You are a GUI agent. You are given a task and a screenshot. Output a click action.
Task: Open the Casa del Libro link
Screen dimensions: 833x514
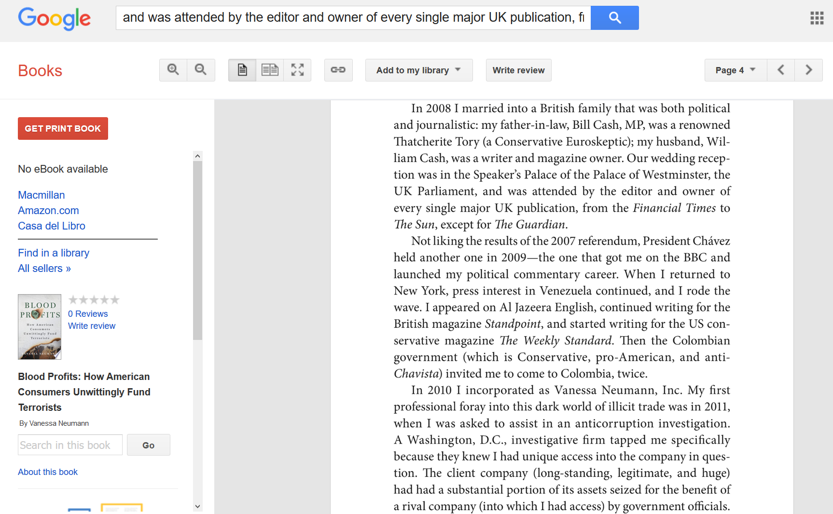52,226
